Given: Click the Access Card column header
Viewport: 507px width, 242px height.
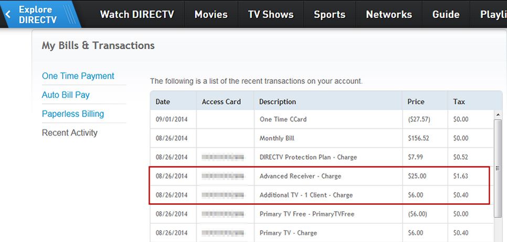Looking at the screenshot, I should coord(220,102).
